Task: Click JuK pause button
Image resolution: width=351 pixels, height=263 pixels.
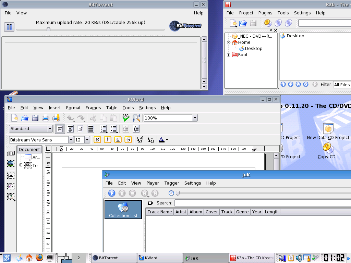Action: pos(122,193)
